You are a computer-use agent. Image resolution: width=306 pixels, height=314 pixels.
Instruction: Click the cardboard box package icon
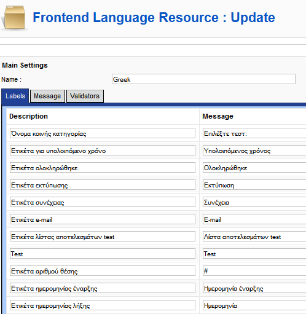tap(14, 18)
